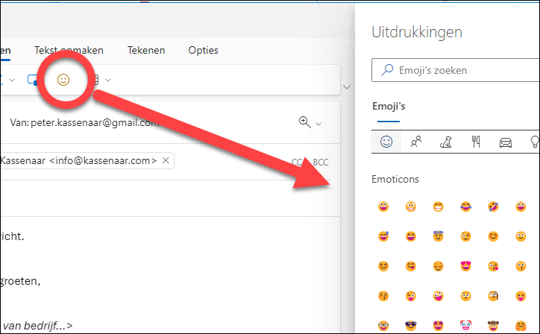Insert the relieved face emoji
The height and width of the screenshot is (334, 540).
[x=438, y=266]
